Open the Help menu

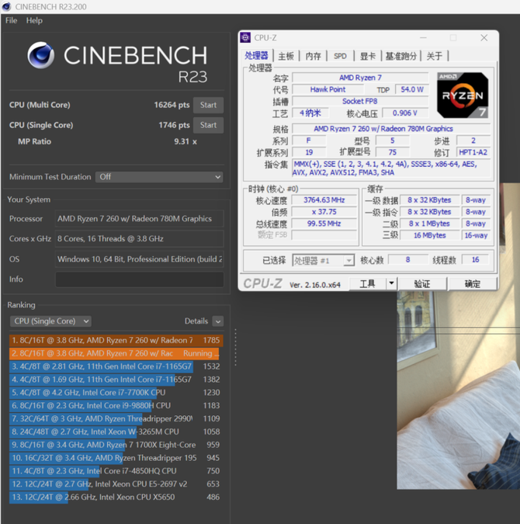point(34,20)
